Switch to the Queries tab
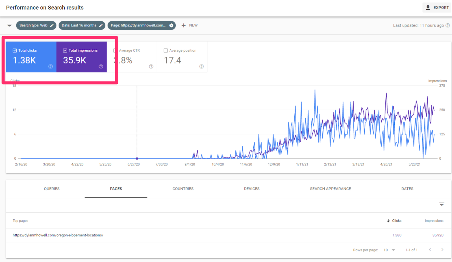Viewport: 452px width, 262px height. click(52, 189)
